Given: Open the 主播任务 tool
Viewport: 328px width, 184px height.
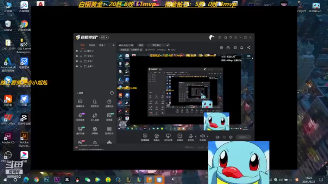Looking at the screenshot, I should [109, 103].
